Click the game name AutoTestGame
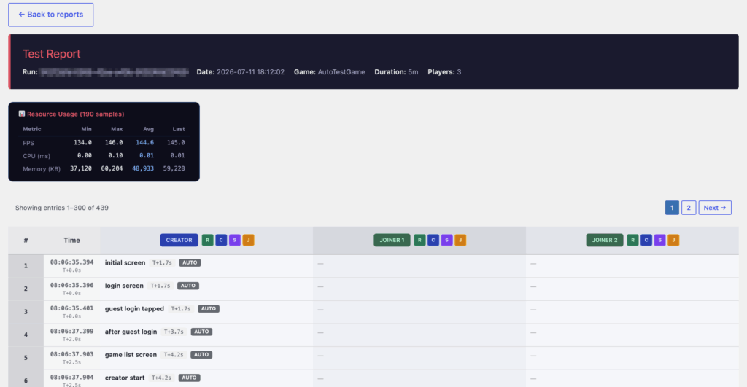The width and height of the screenshot is (747, 387). click(x=341, y=72)
